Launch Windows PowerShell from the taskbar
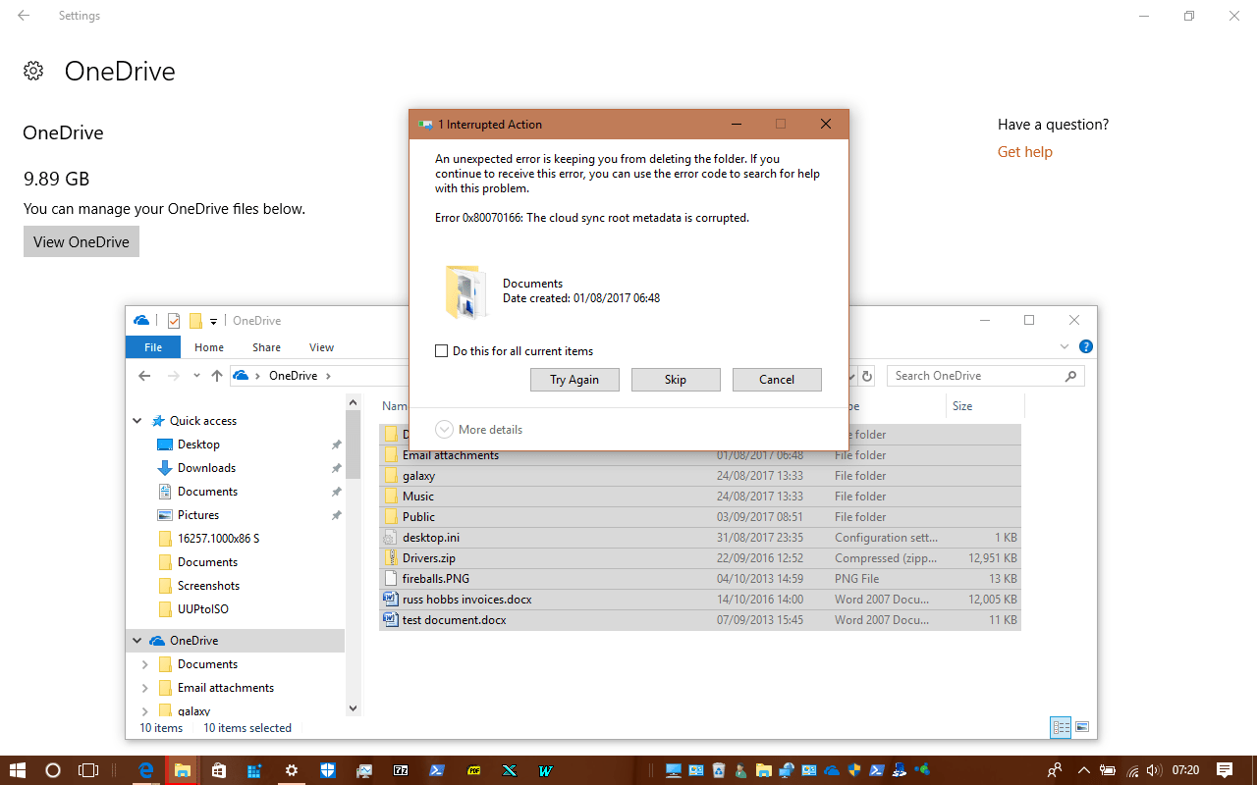 pyautogui.click(x=436, y=771)
